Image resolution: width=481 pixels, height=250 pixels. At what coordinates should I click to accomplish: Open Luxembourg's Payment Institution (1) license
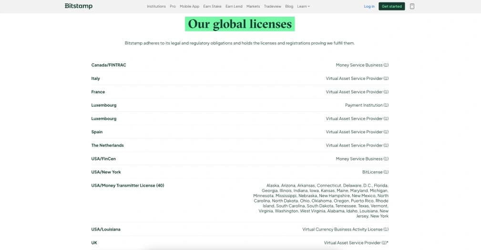[x=367, y=105]
